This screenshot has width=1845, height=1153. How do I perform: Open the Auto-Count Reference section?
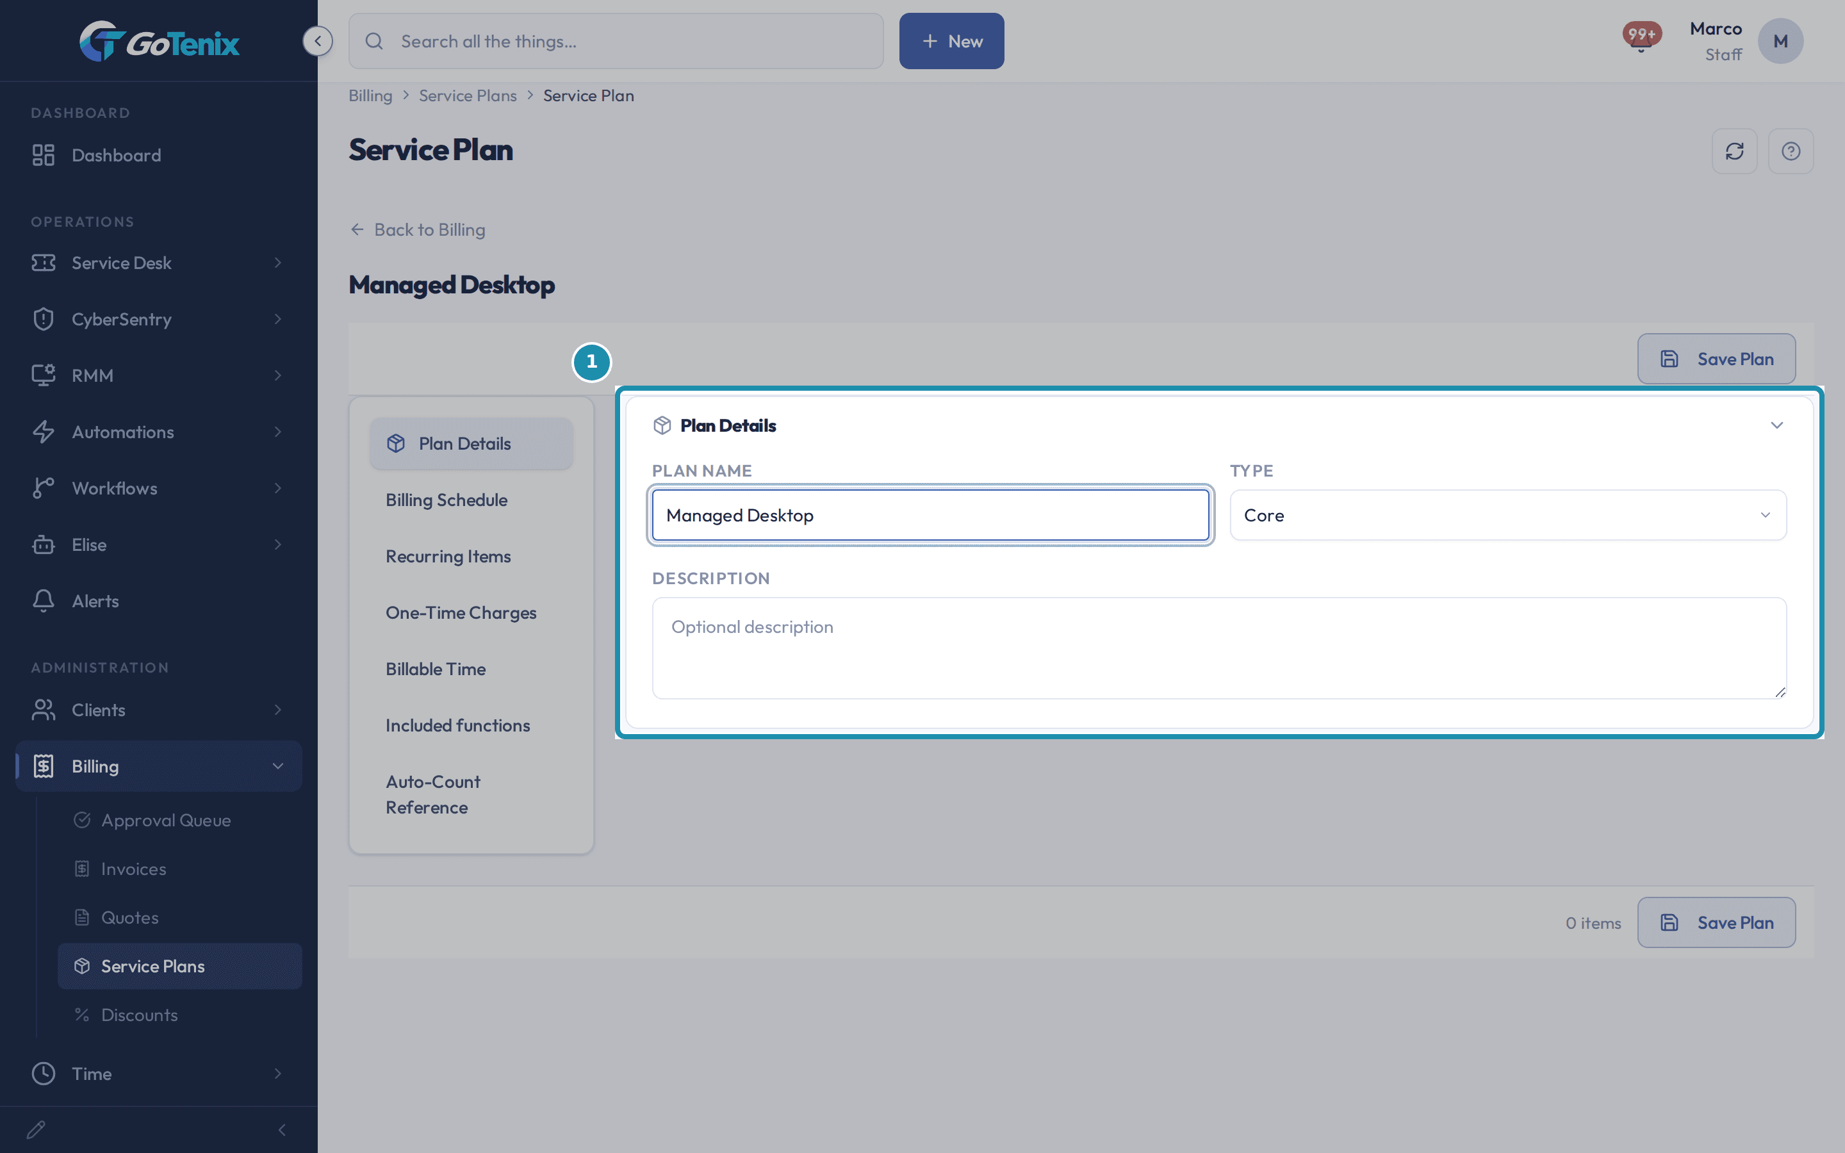471,794
